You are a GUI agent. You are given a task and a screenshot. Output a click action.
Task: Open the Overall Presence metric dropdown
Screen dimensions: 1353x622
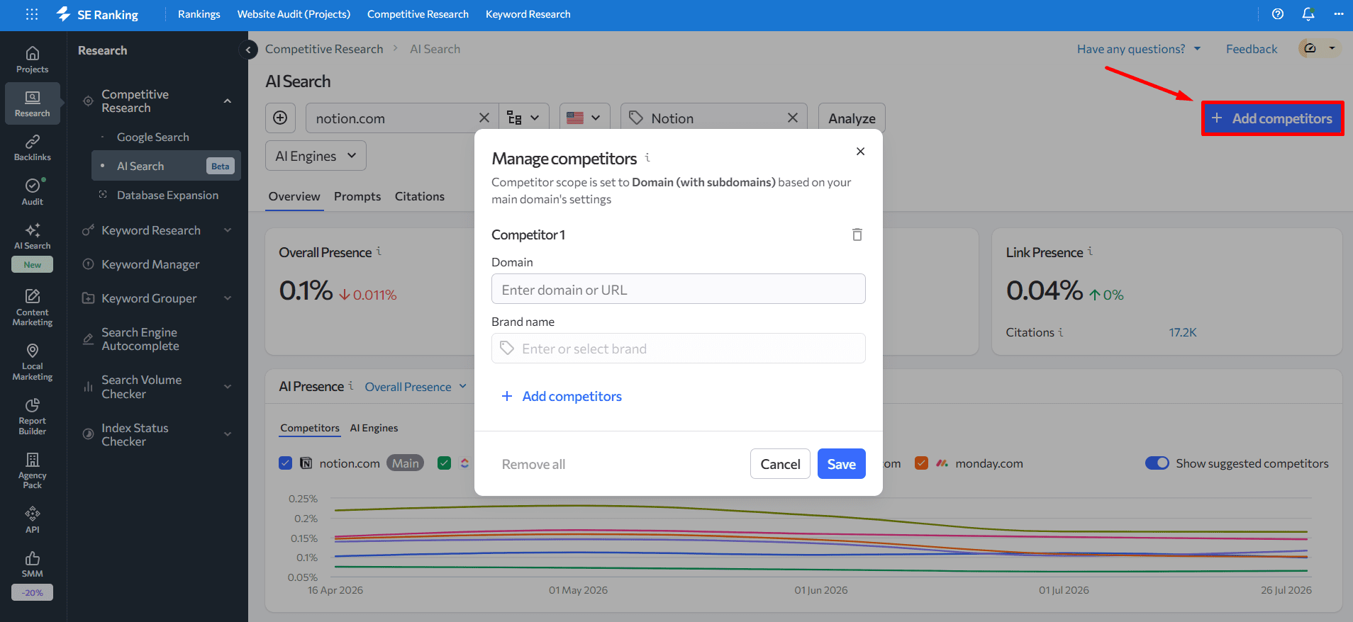pos(416,387)
